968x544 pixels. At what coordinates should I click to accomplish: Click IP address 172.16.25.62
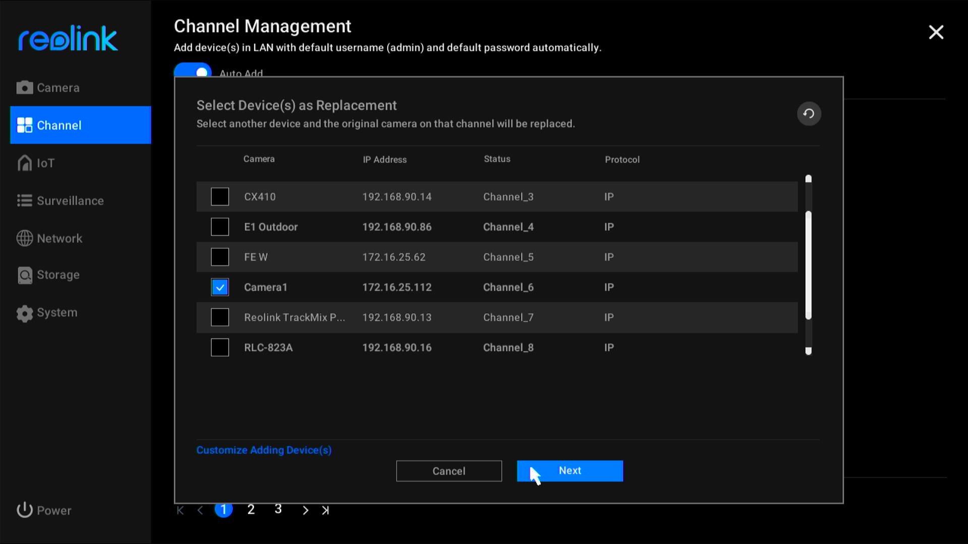click(x=394, y=257)
